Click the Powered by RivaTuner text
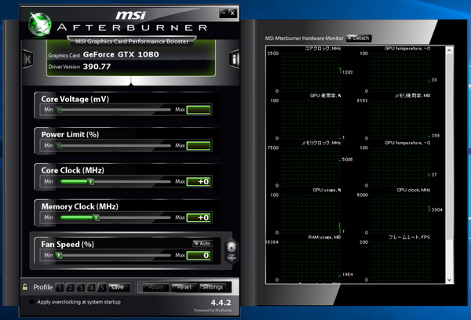 213,311
